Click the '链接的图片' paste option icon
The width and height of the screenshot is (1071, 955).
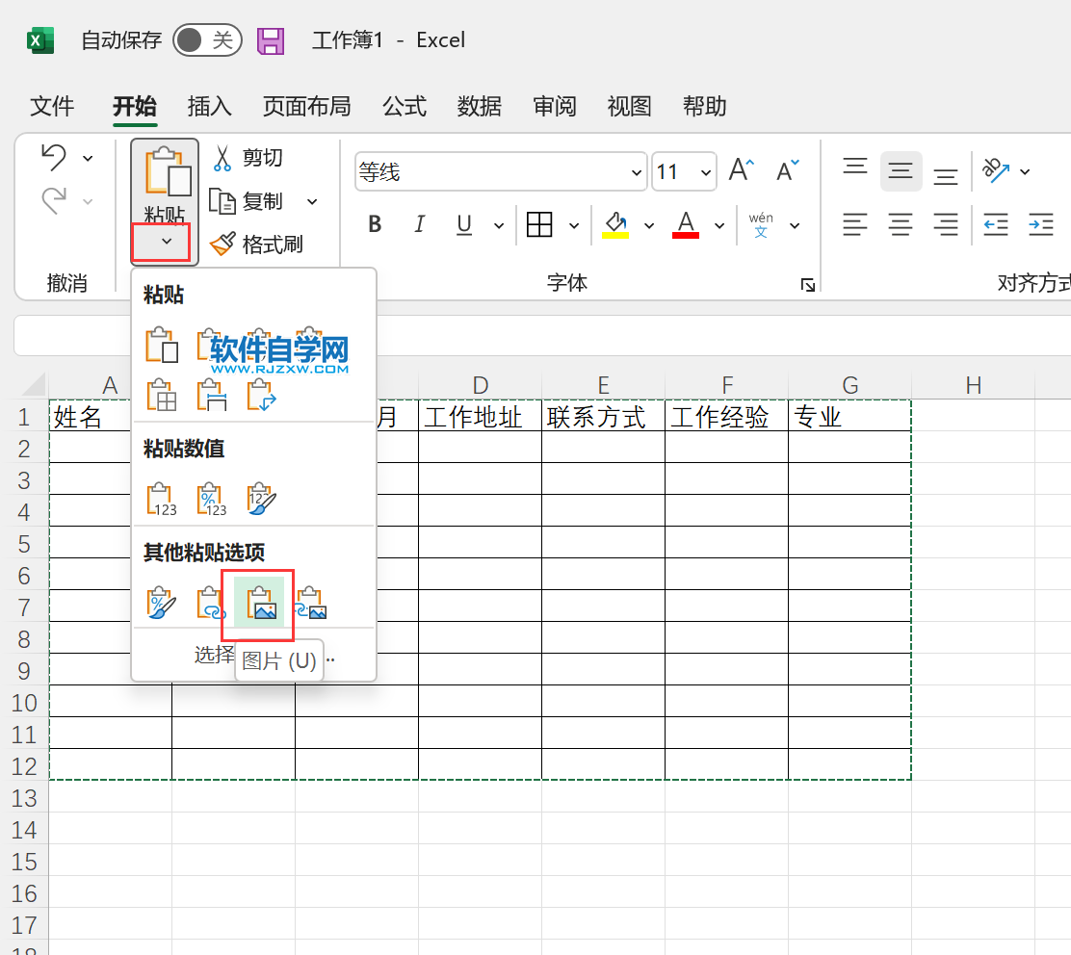[311, 602]
